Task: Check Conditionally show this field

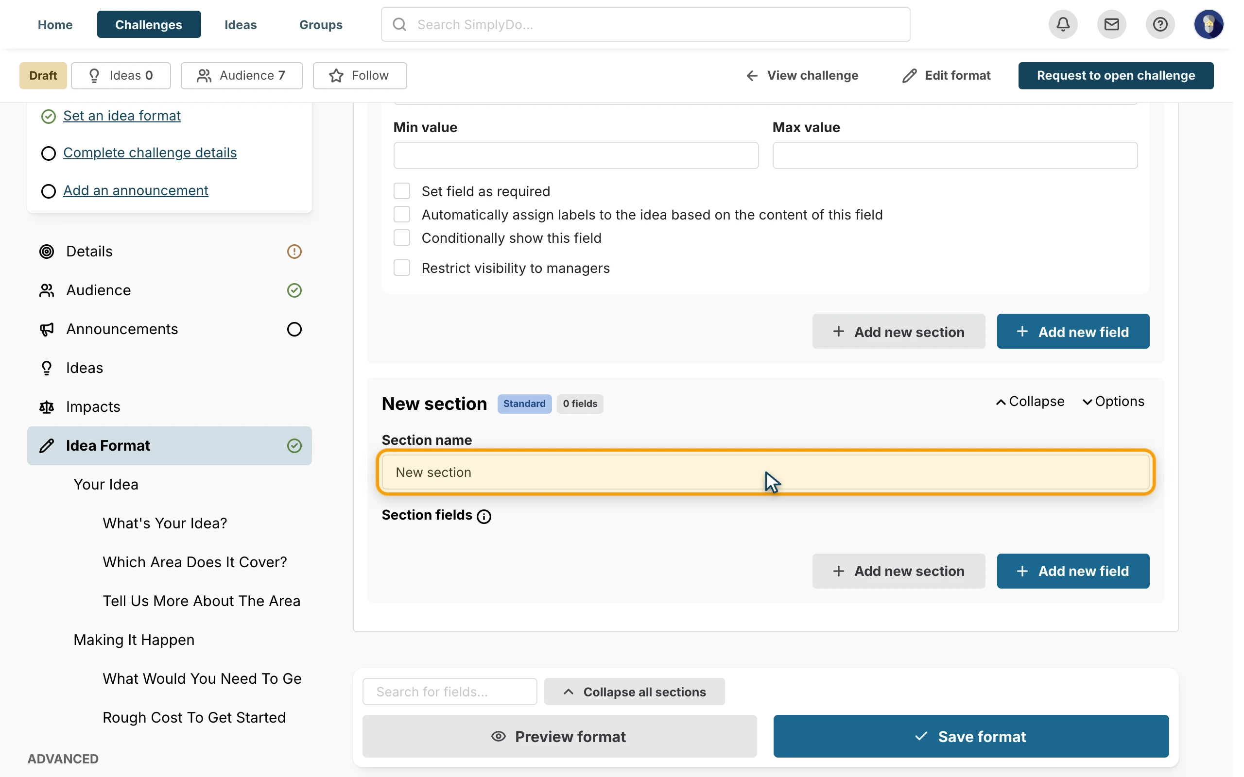Action: tap(402, 237)
